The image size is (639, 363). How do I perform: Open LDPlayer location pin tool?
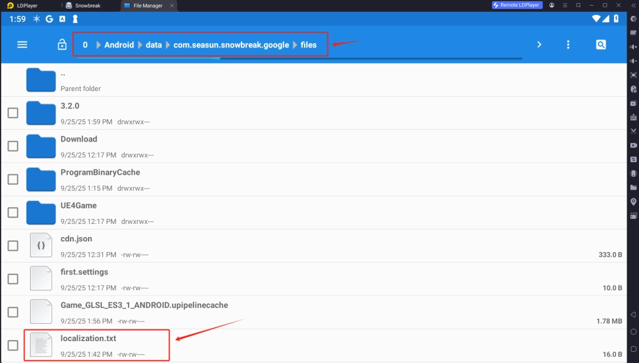[633, 201]
